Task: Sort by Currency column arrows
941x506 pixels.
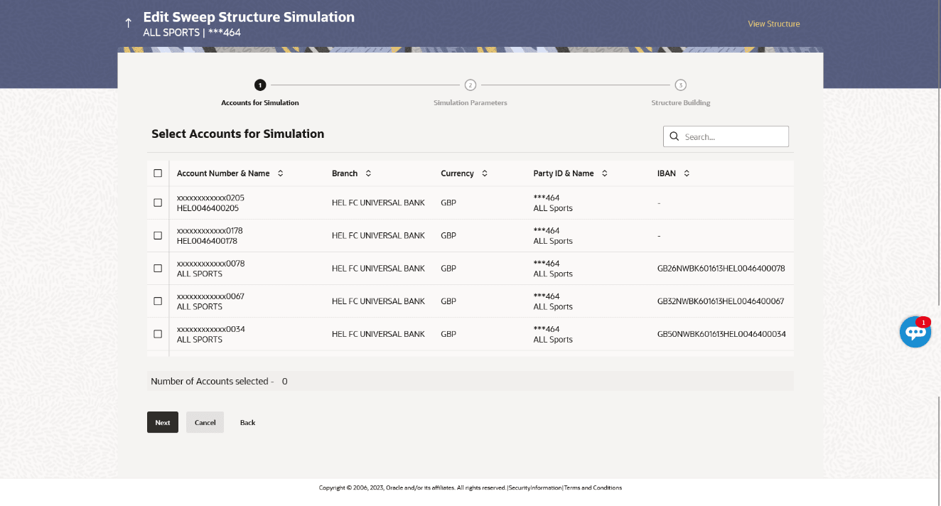Action: coord(485,173)
